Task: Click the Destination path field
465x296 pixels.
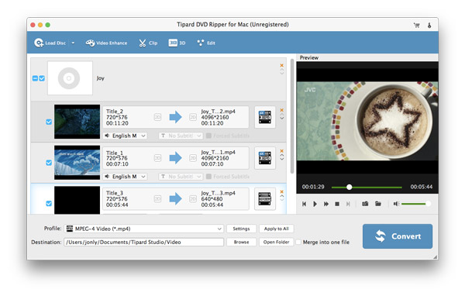Action: coord(144,242)
